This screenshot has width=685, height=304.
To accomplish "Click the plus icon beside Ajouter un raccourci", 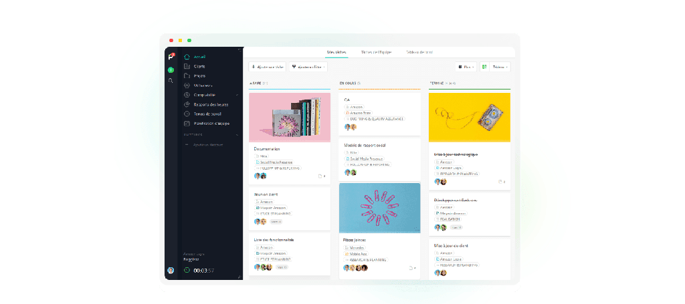I will click(x=187, y=145).
